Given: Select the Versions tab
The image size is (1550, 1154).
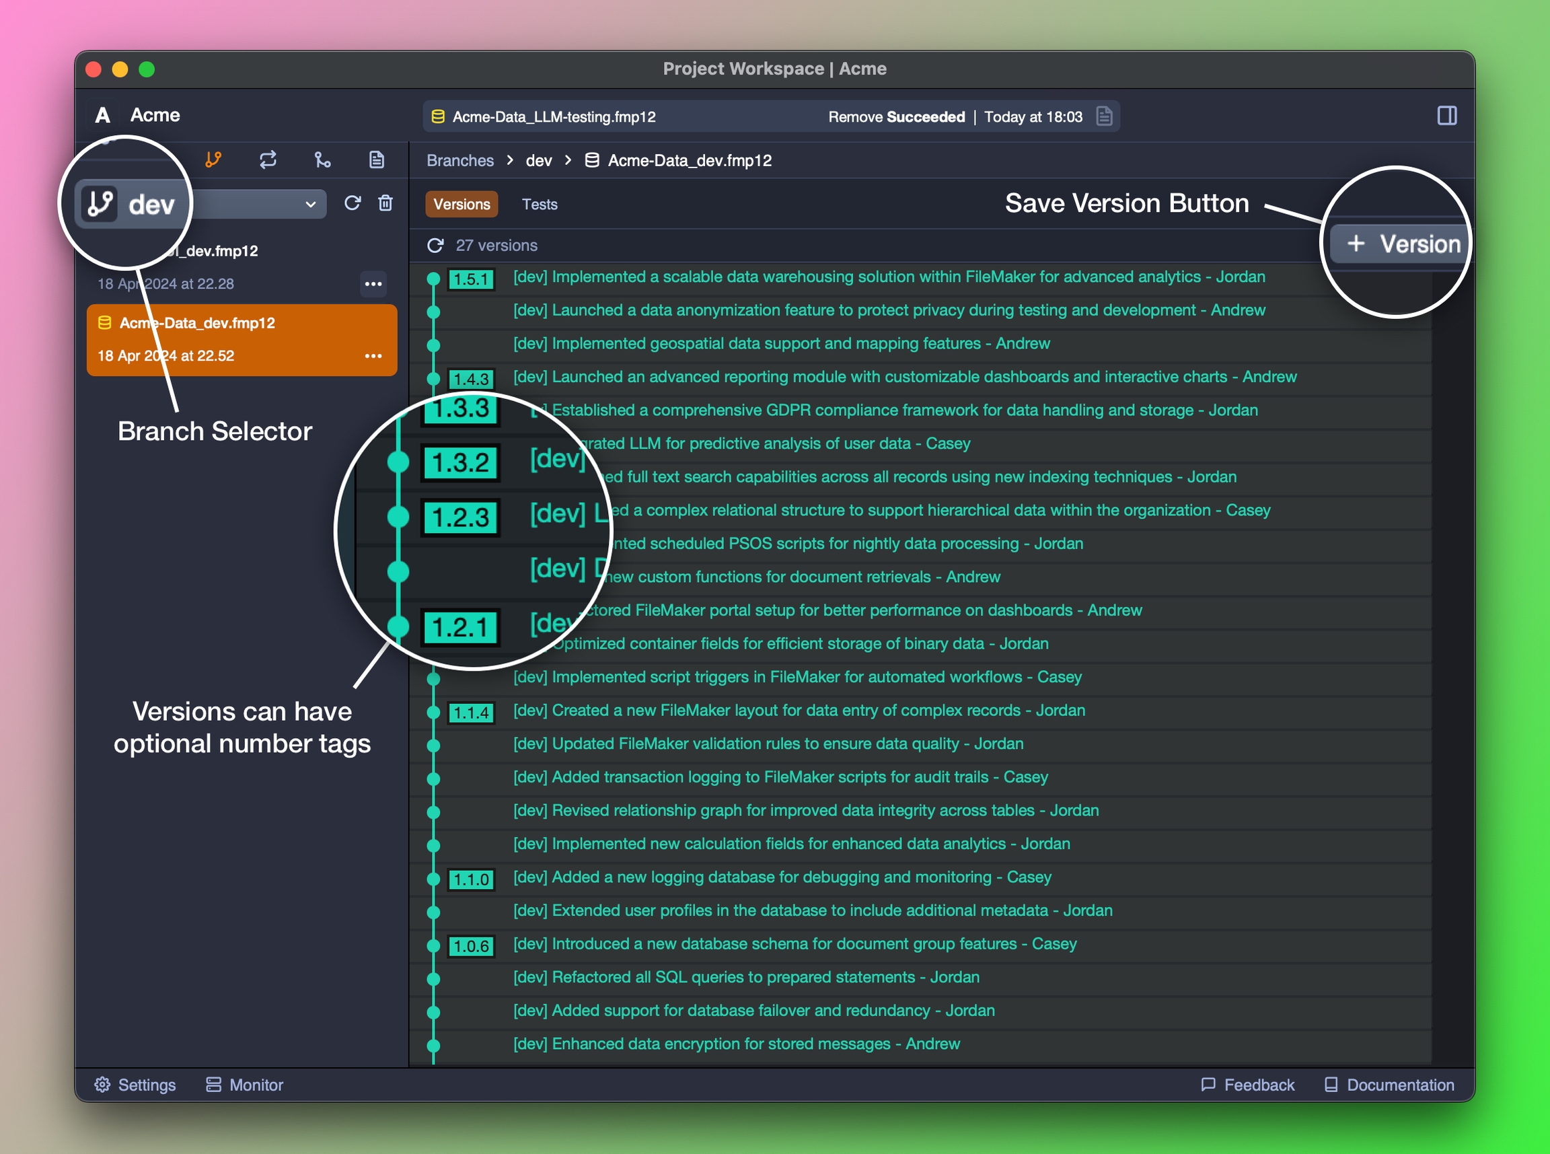Looking at the screenshot, I should tap(462, 204).
